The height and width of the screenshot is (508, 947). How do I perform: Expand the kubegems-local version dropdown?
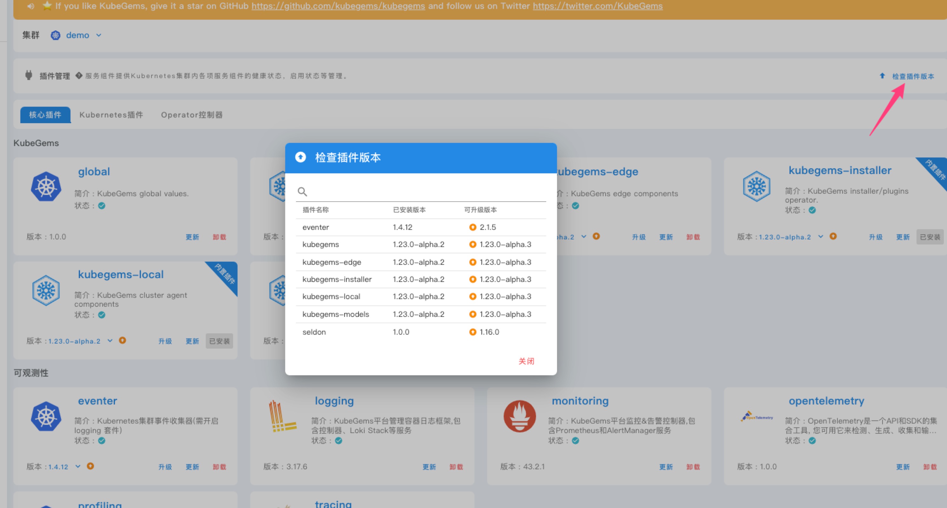(110, 340)
